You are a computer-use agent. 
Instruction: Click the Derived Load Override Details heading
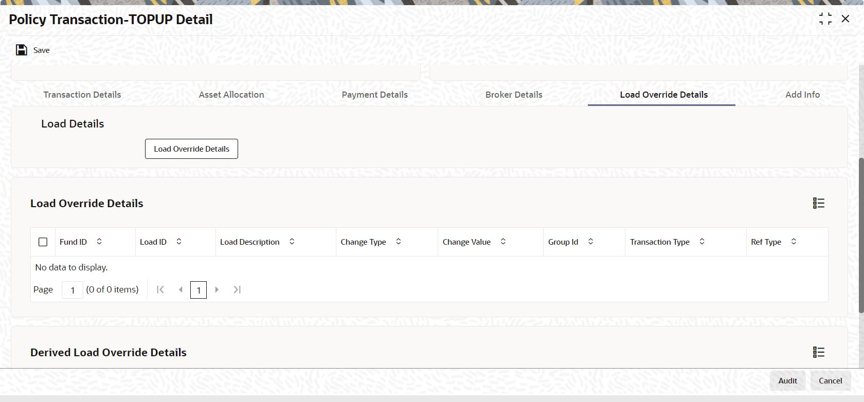tap(109, 352)
